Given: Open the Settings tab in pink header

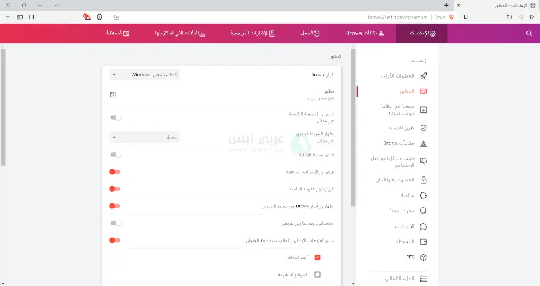Looking at the screenshot, I should [x=422, y=33].
